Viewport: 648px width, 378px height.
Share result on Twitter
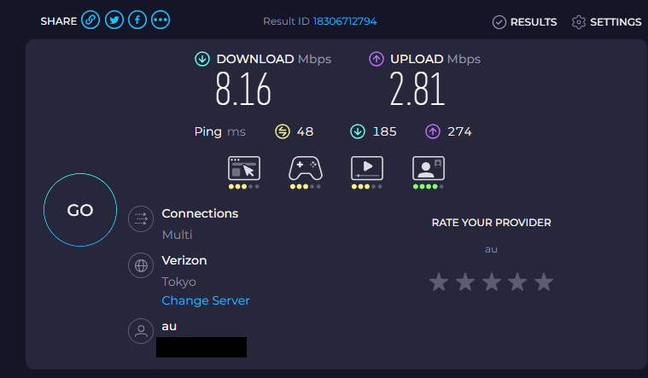tap(114, 21)
